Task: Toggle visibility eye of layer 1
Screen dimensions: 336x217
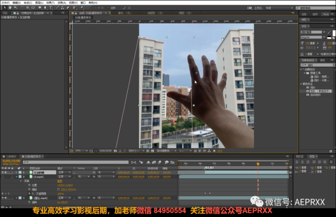Action: pyautogui.click(x=3, y=172)
